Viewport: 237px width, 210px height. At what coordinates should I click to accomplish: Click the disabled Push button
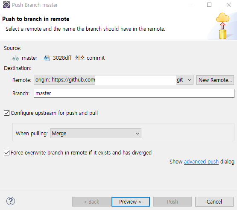[x=173, y=202]
